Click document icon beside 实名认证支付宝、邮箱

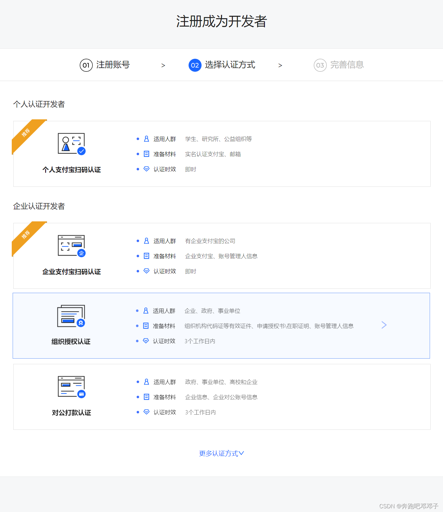(147, 154)
